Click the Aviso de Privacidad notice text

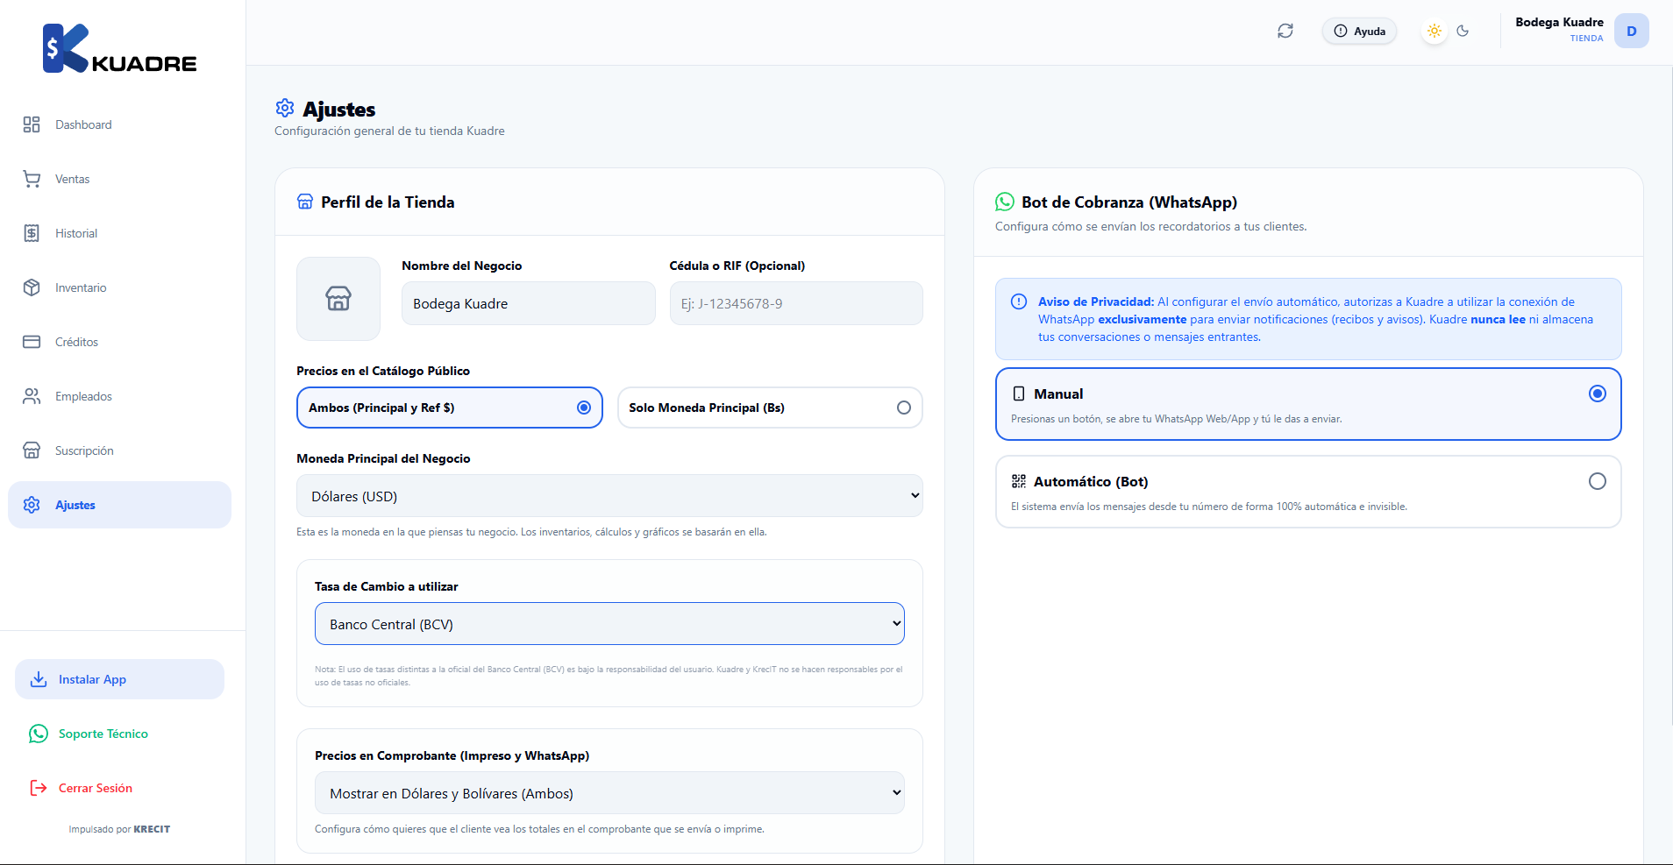tap(1315, 319)
